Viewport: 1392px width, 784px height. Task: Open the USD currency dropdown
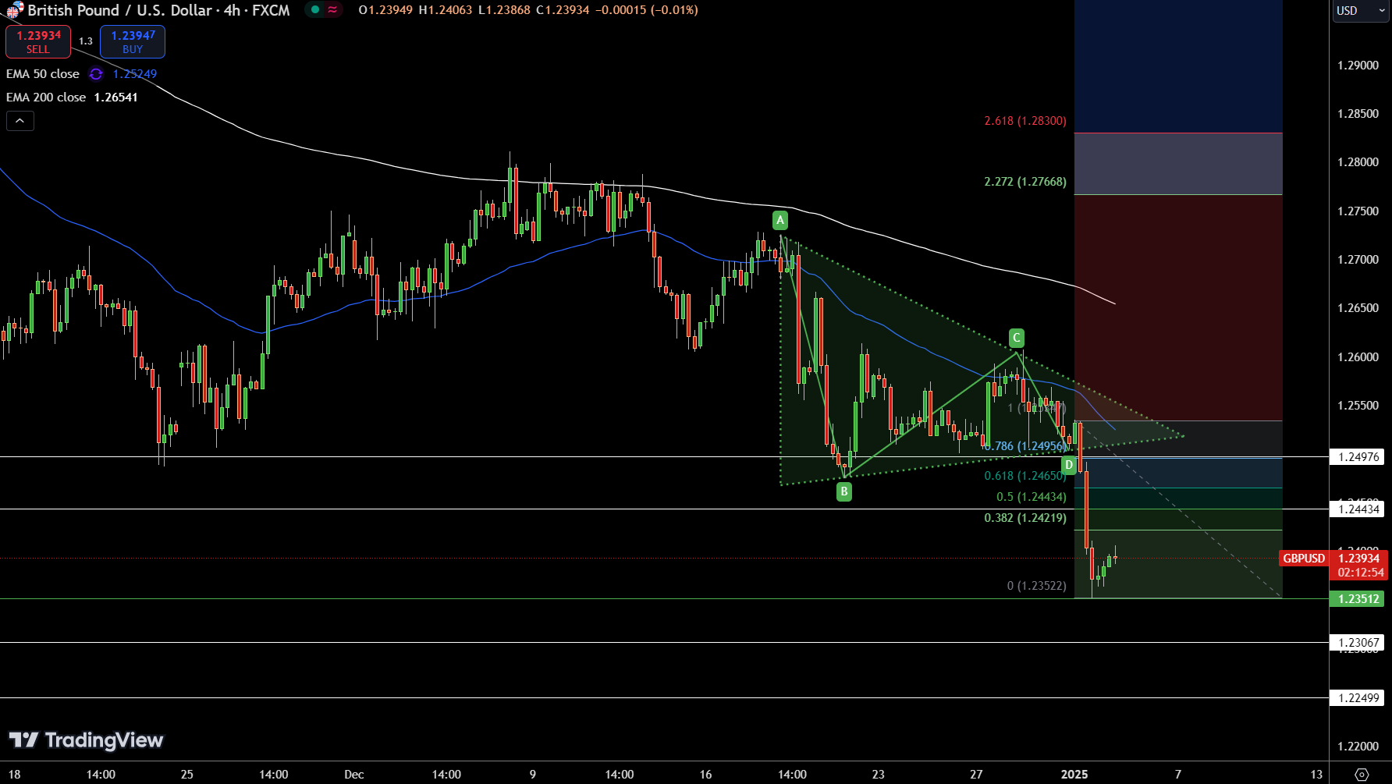click(x=1360, y=11)
